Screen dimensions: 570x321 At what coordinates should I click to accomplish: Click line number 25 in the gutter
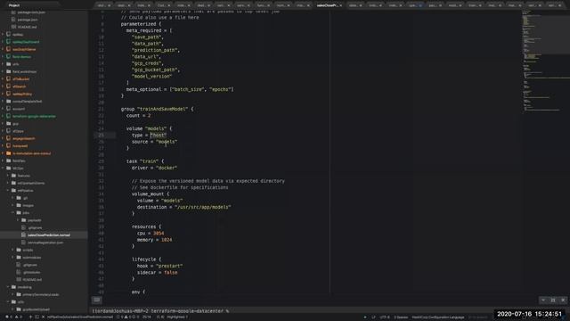pyautogui.click(x=101, y=135)
